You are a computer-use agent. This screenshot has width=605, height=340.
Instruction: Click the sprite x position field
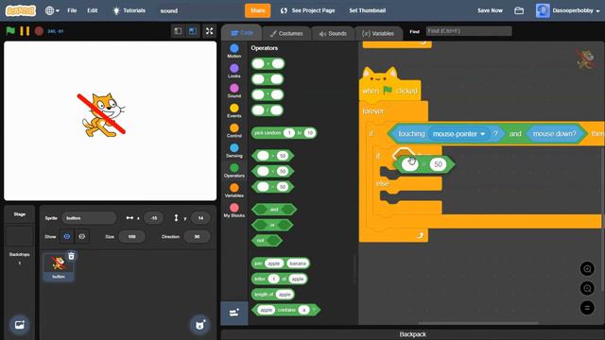(153, 218)
